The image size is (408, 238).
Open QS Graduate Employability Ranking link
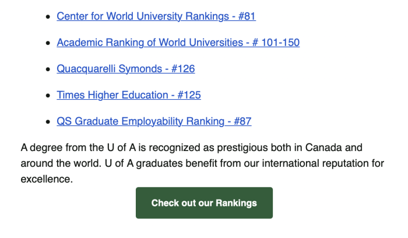[154, 121]
